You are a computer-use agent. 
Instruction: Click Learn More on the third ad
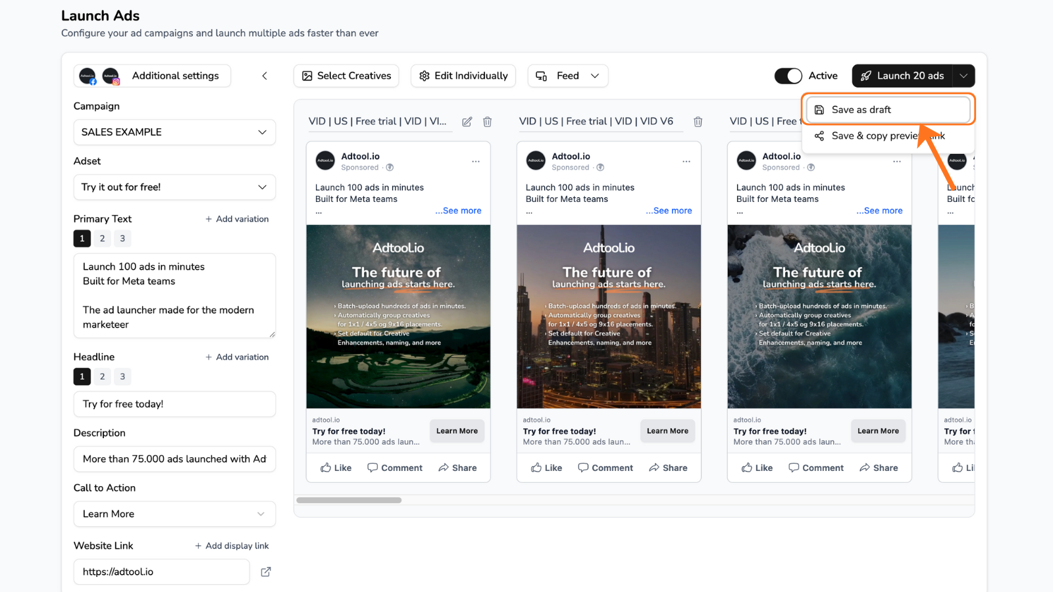(879, 432)
